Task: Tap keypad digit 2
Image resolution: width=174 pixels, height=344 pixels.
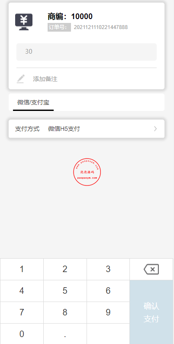Action: (x=65, y=269)
